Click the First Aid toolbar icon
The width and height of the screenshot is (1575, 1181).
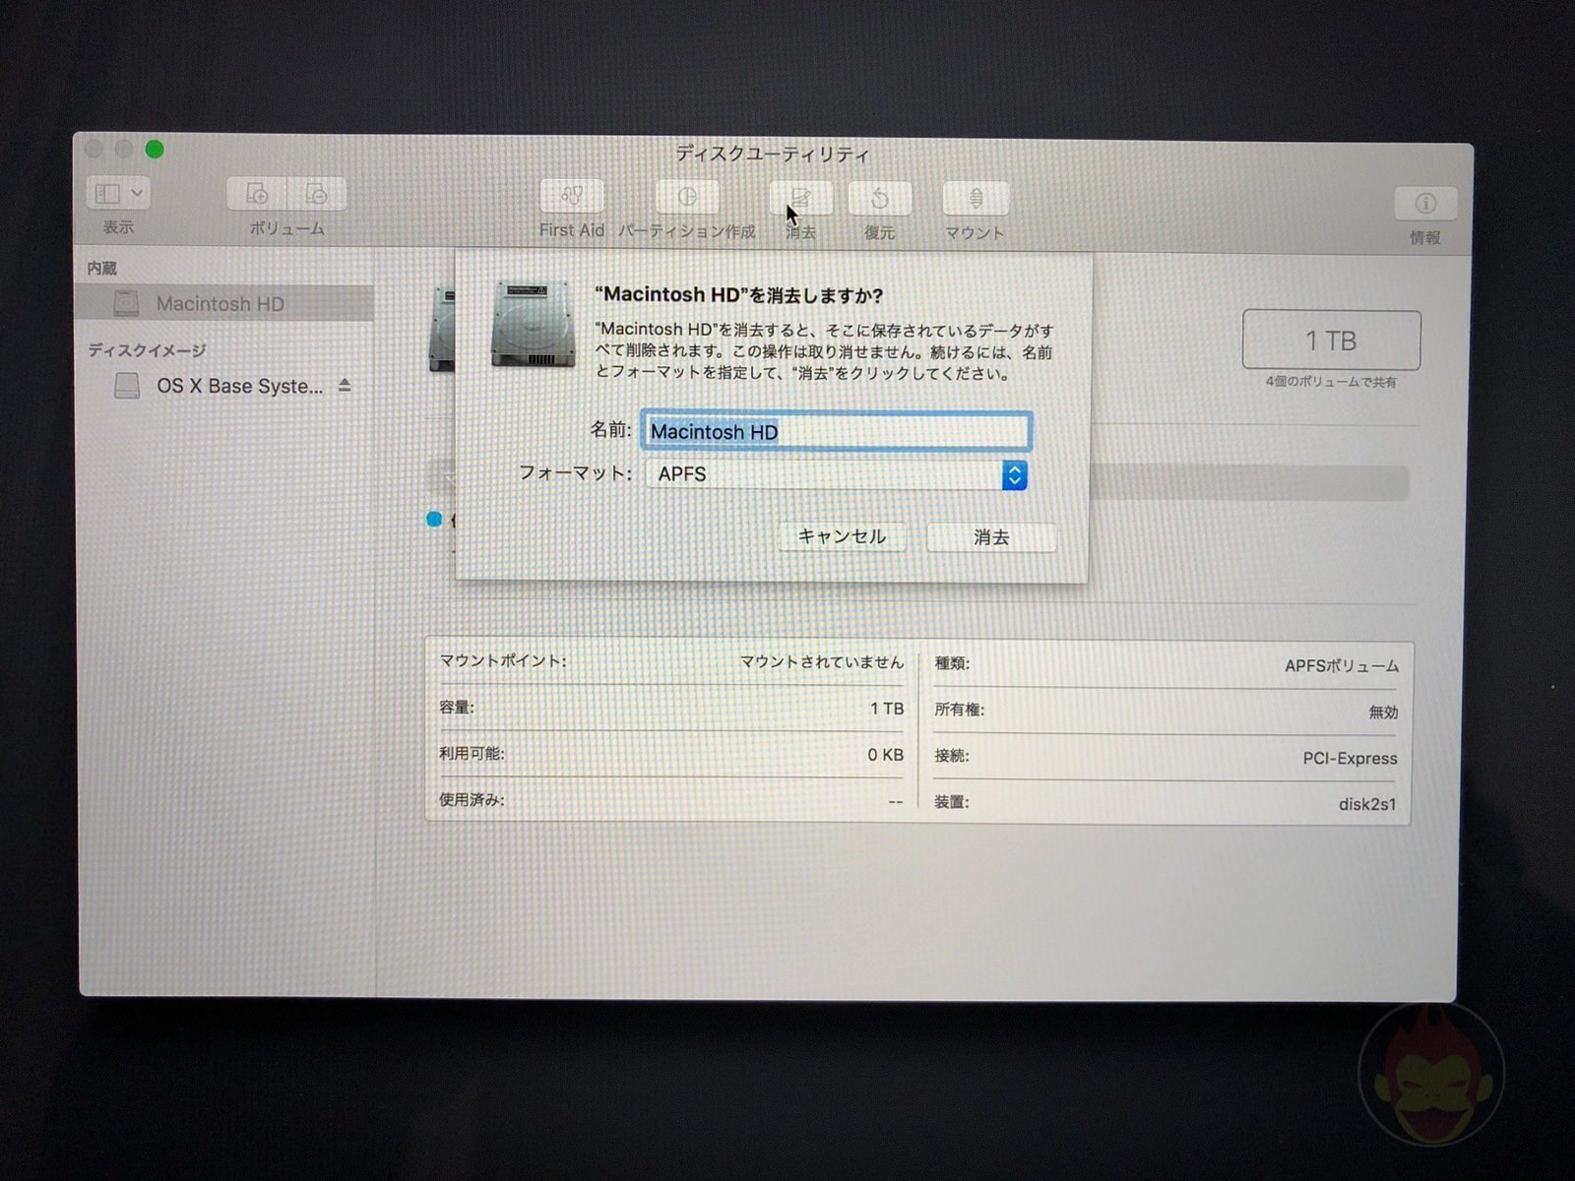(572, 196)
